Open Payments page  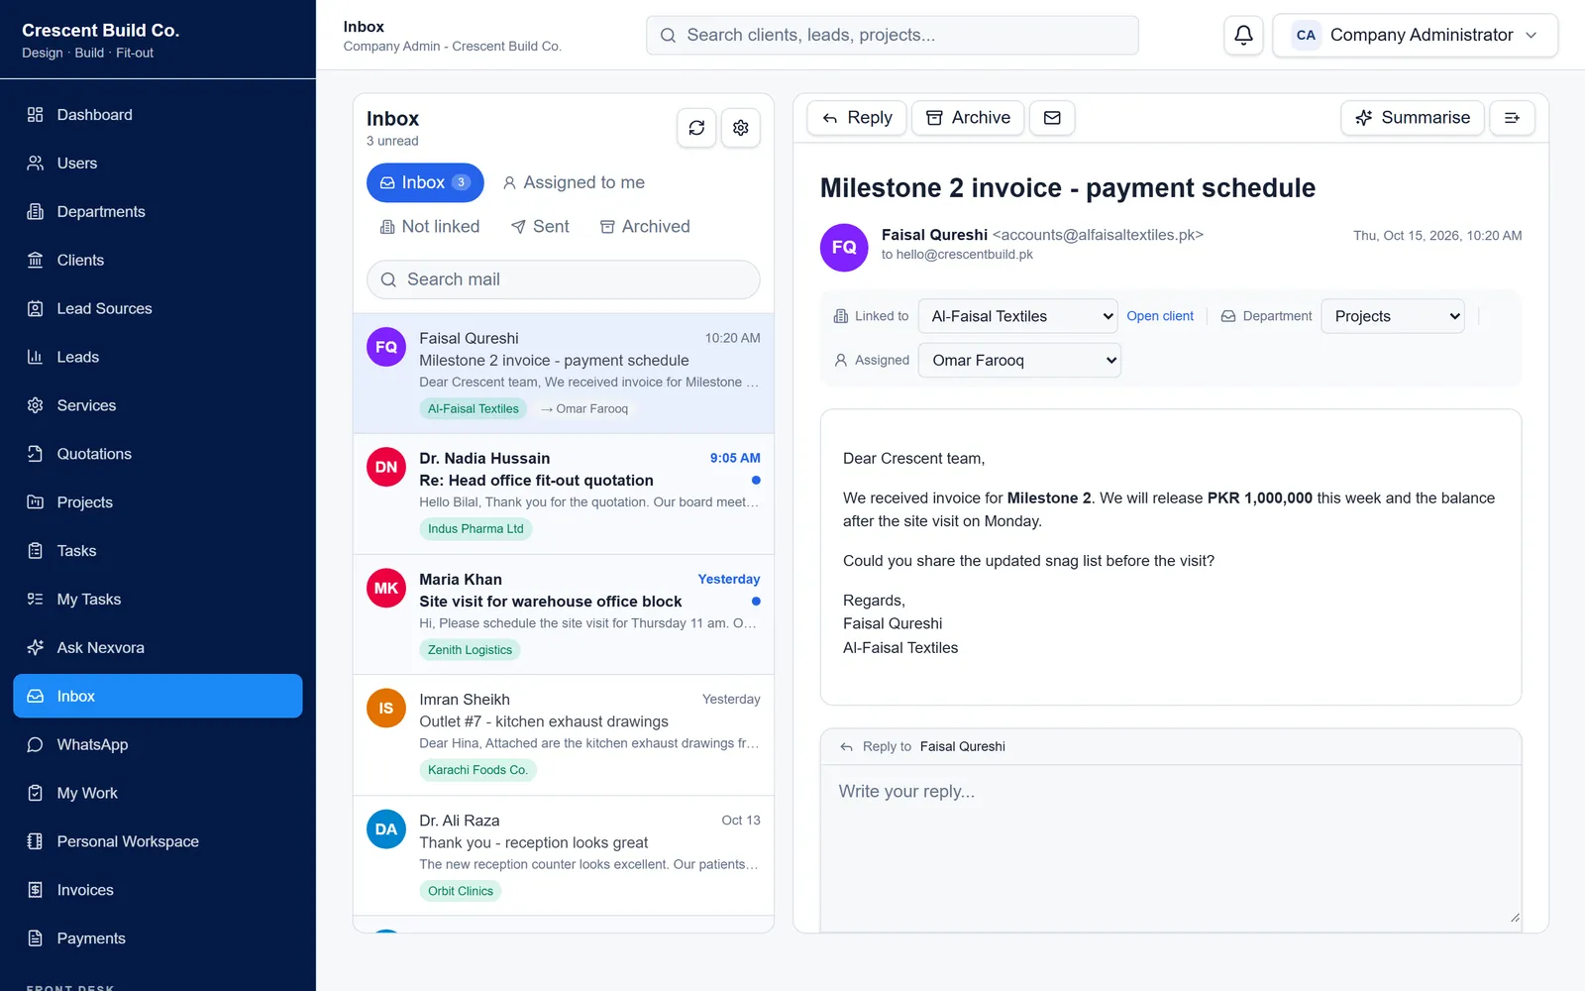point(158,938)
